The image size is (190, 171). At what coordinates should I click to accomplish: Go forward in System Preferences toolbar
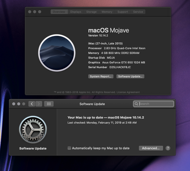tap(39, 104)
